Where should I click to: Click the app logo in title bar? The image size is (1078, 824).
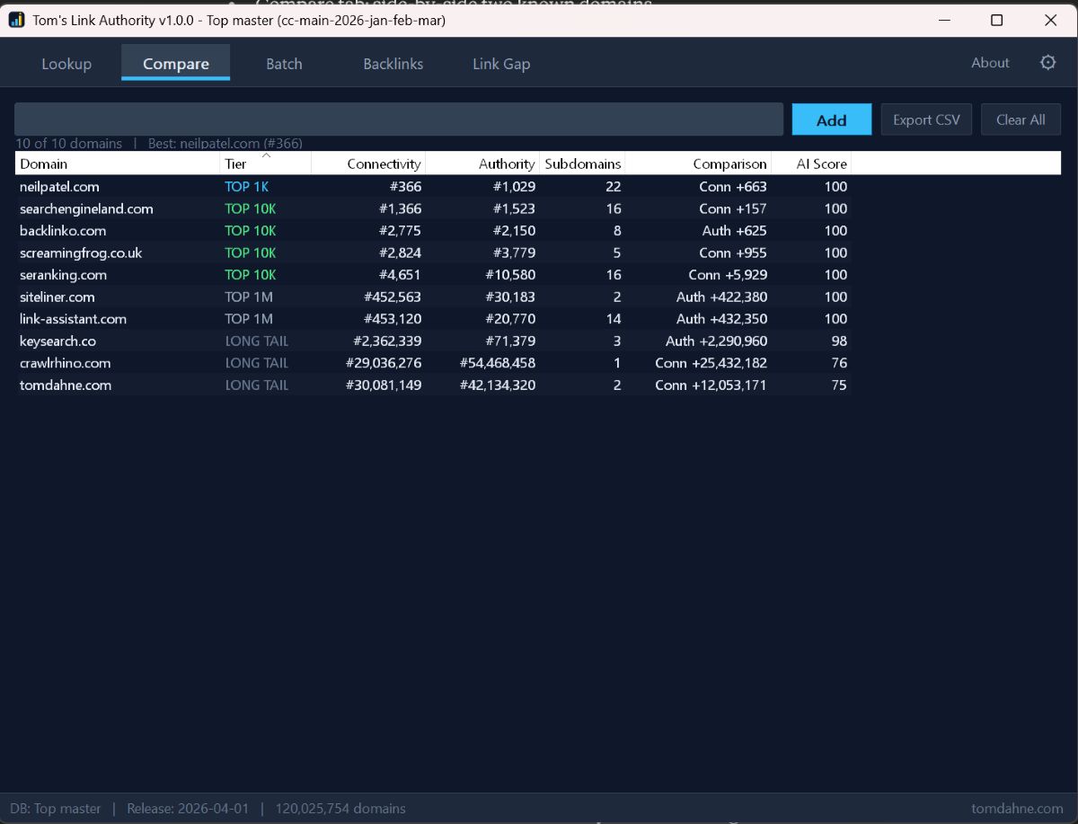16,20
